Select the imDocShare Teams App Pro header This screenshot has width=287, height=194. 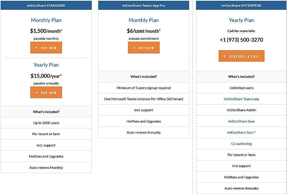click(144, 5)
